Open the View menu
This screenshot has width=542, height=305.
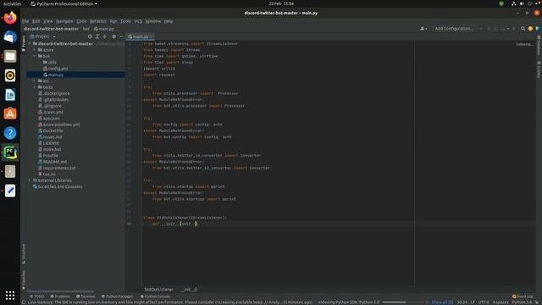tap(48, 21)
